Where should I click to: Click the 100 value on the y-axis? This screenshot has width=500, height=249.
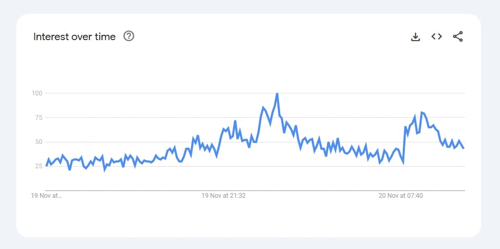pyautogui.click(x=36, y=93)
